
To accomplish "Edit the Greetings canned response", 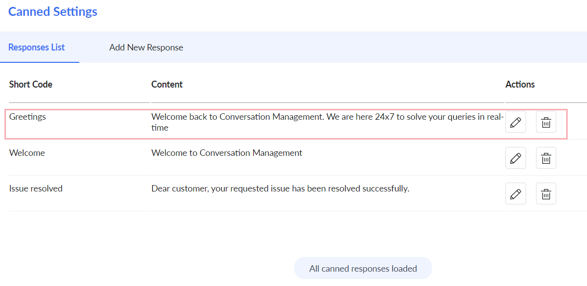I will pyautogui.click(x=516, y=122).
